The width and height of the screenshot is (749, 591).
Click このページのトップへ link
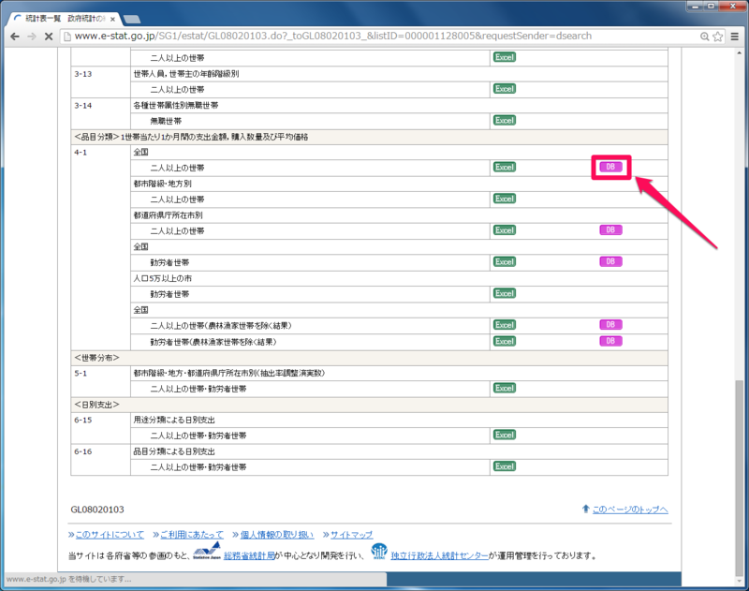[630, 510]
